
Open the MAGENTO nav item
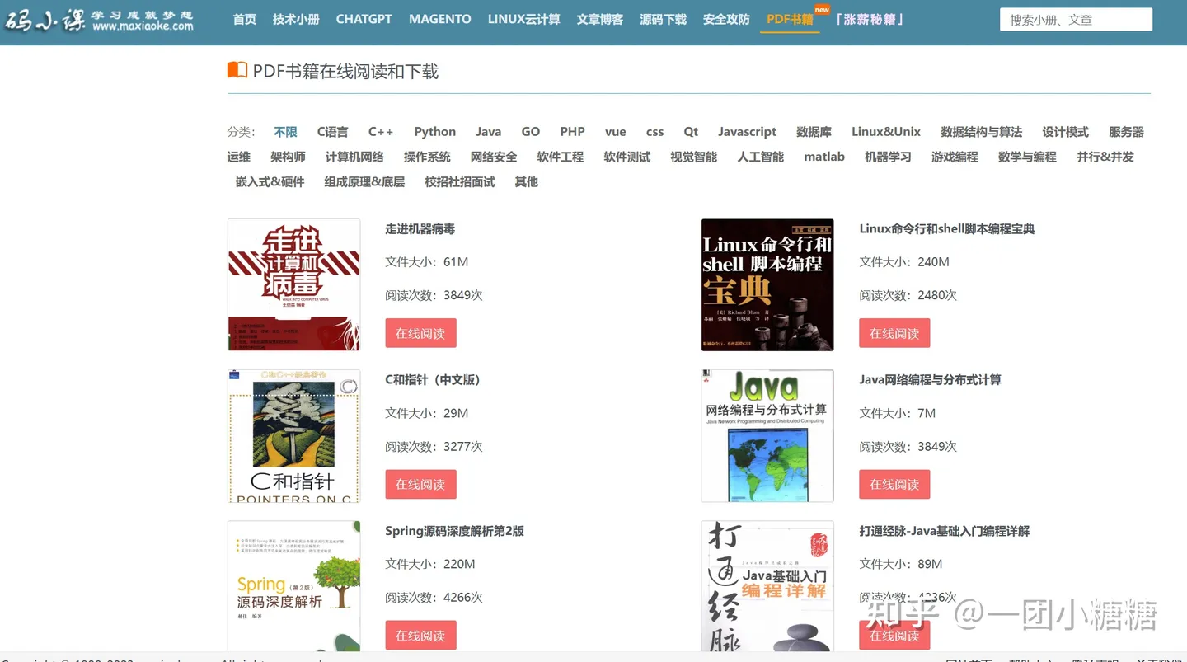(440, 19)
